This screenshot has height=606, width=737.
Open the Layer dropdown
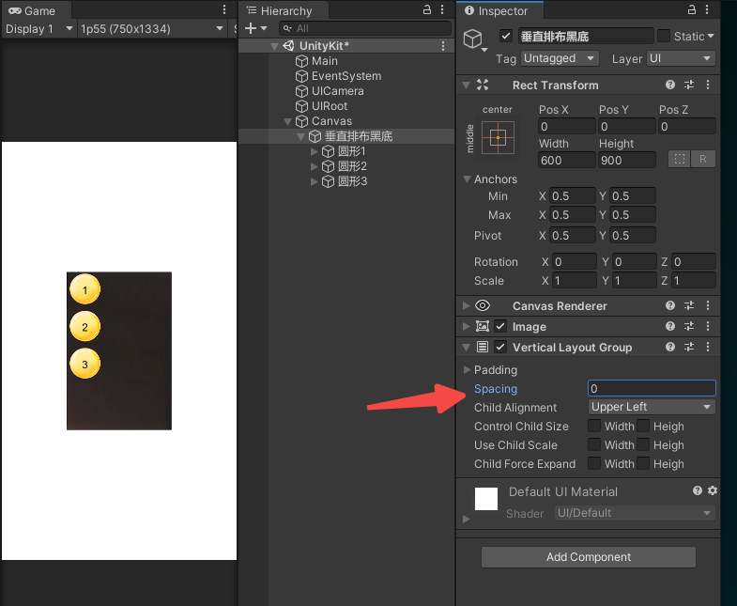point(681,58)
